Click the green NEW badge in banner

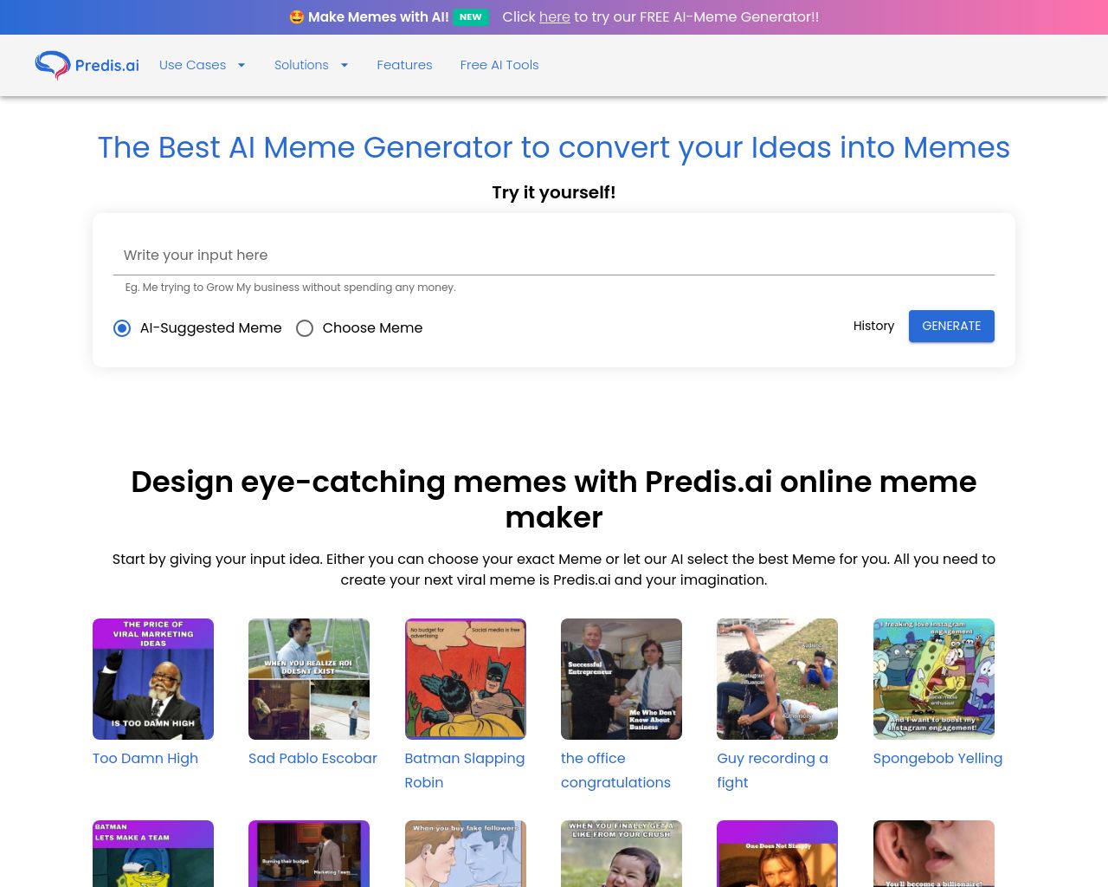click(471, 17)
